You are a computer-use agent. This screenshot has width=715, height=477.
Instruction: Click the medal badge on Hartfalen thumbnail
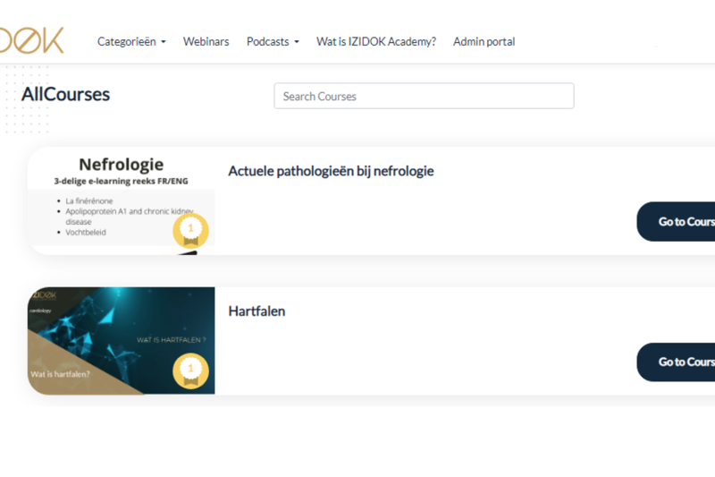(x=189, y=370)
